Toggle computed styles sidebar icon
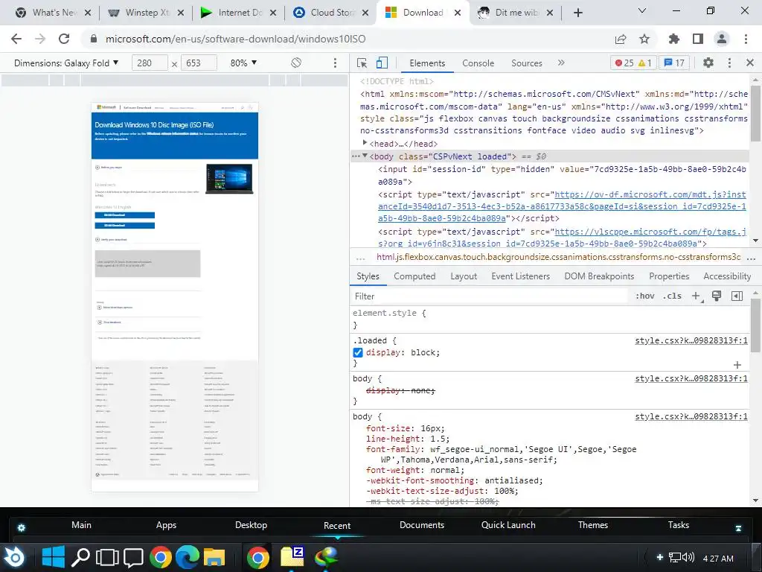This screenshot has width=762, height=572. pyautogui.click(x=737, y=296)
